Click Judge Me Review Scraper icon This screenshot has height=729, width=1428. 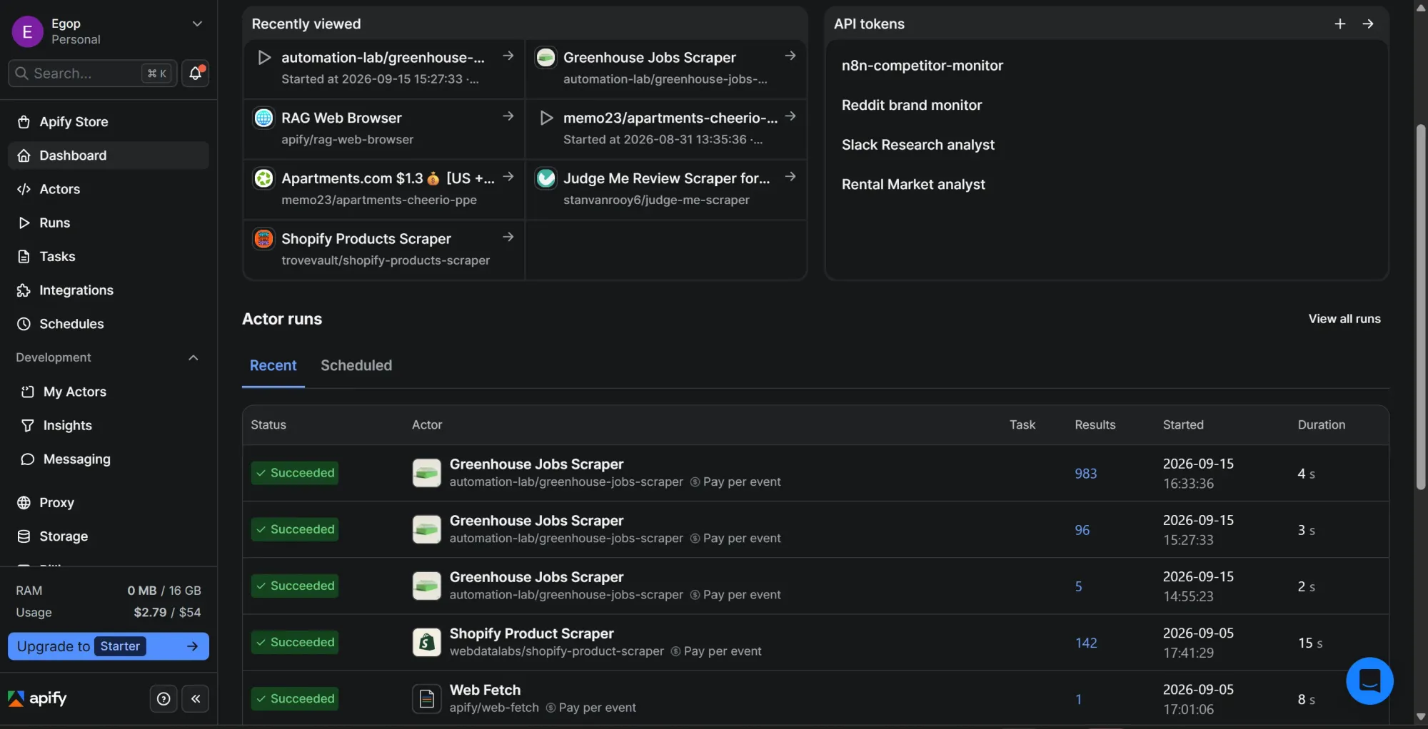(x=545, y=178)
